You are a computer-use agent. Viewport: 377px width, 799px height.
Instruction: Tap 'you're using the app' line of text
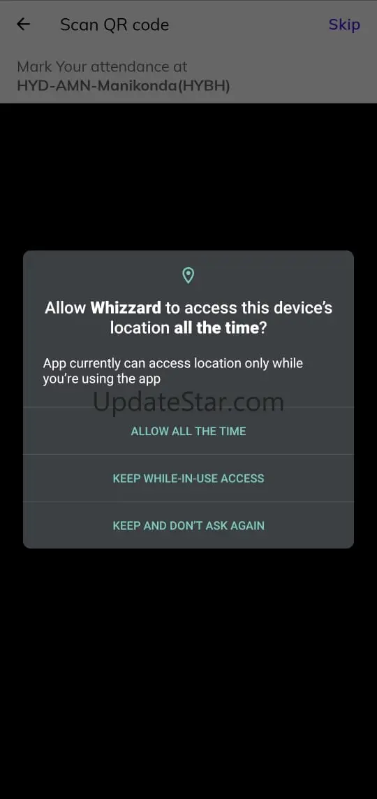(x=102, y=379)
